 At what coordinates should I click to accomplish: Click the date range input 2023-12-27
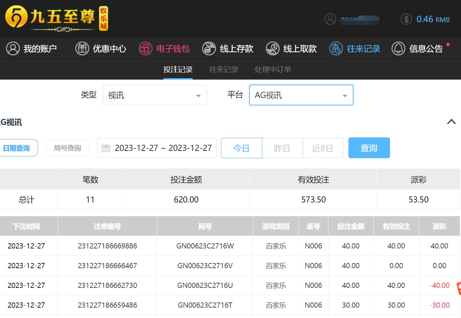pos(157,148)
